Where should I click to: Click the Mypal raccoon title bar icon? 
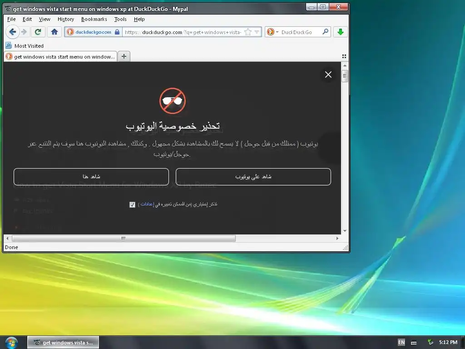point(8,9)
